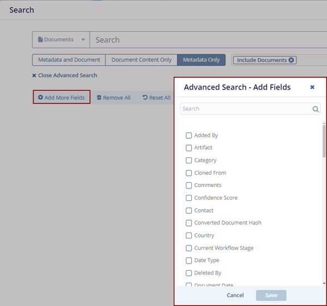Close the Advanced Search Add Fields dialog
327x306 pixels.
coord(312,87)
